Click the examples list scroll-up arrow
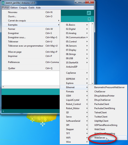128x145 pixels. click(x=92, y=24)
